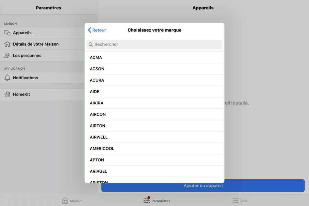The image size is (309, 206).
Task: Open Les personnes settings
Action: coord(42,55)
